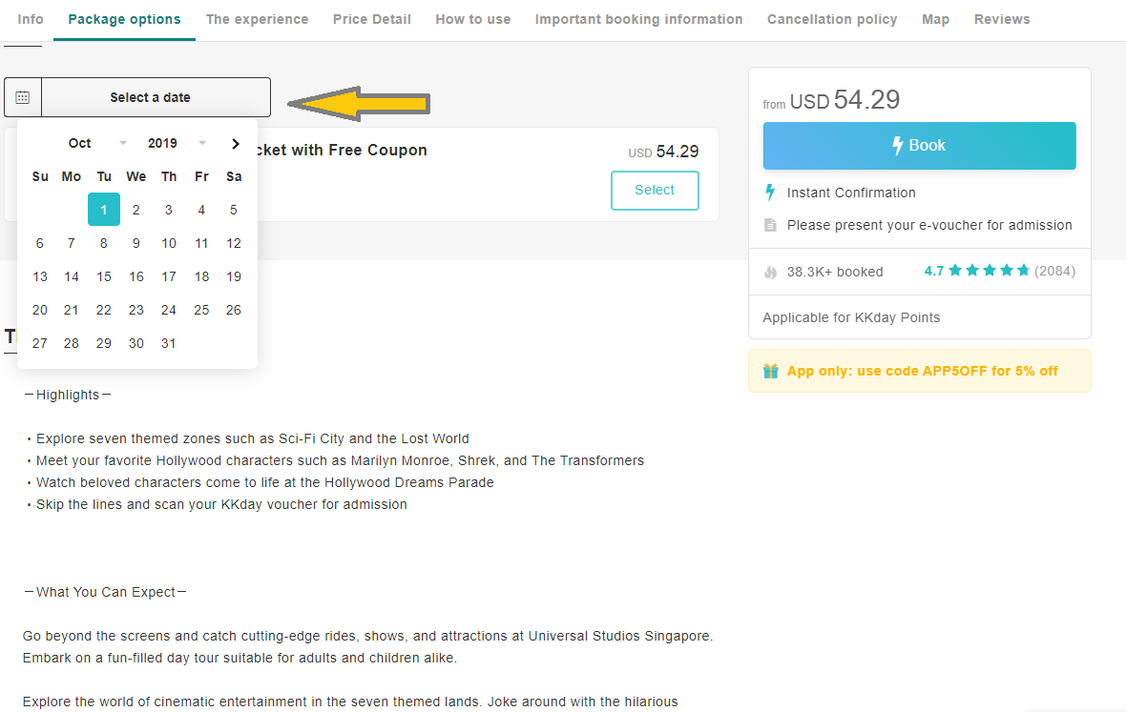
Task: Click the calendar icon beside Select a date
Action: tap(22, 97)
